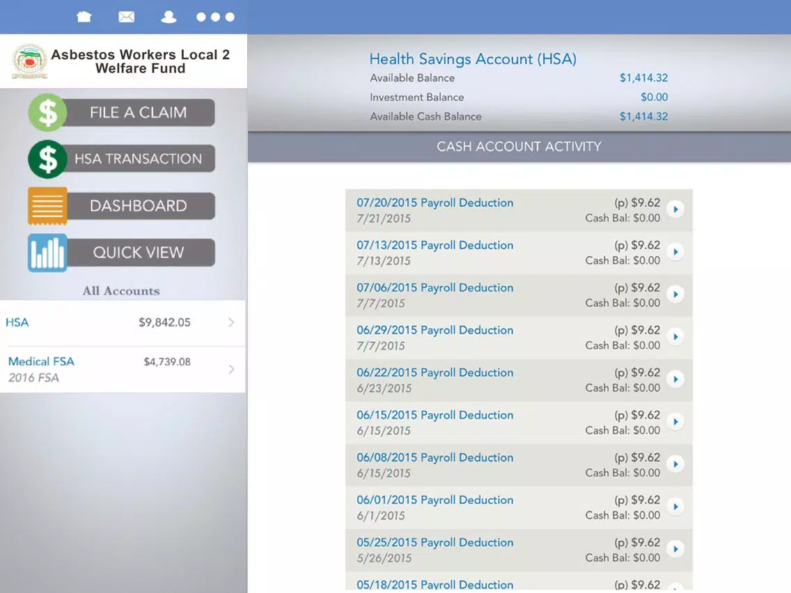Click the Asbestos Workers Local 2 Welfare Fund title
Screen dimensions: 791x593
(x=140, y=61)
